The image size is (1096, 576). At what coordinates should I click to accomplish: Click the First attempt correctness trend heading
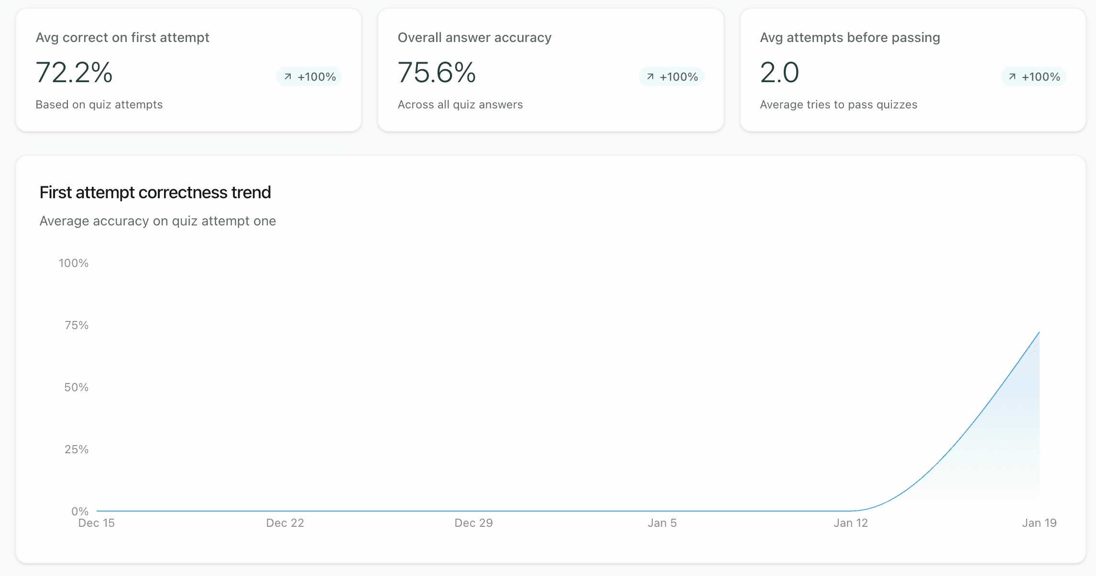click(x=155, y=192)
